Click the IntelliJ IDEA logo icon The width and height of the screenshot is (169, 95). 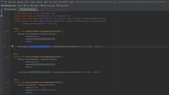tap(2, 2)
